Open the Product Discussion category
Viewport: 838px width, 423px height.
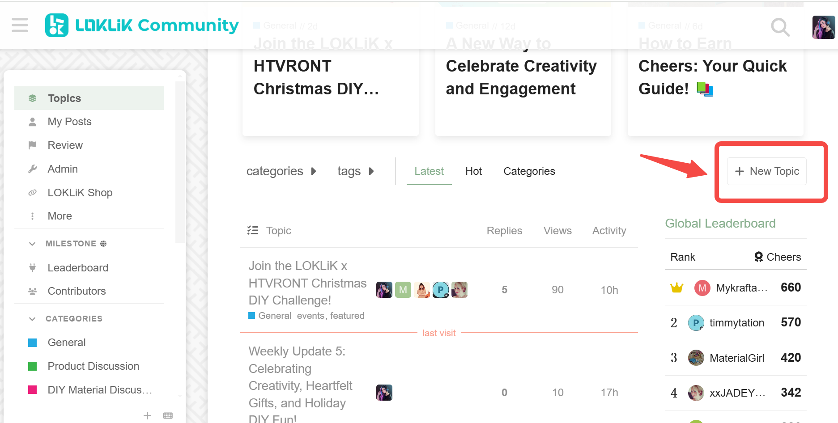click(89, 366)
